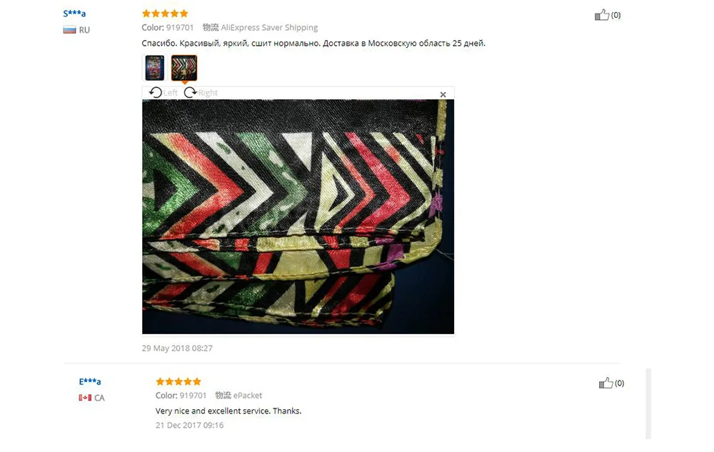Select second thumbnail with zigzag pattern
714x452 pixels.
point(184,68)
